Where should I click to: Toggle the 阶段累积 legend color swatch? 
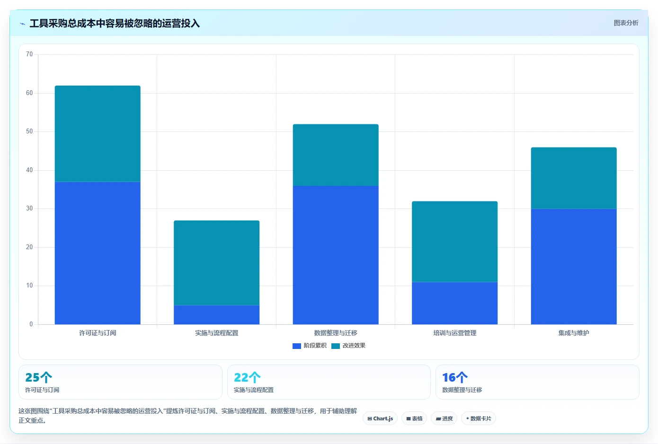[297, 346]
